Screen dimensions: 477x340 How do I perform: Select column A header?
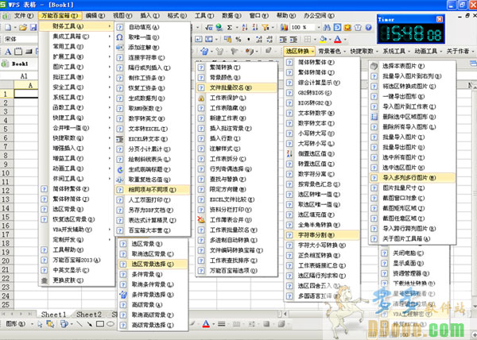tap(26, 85)
